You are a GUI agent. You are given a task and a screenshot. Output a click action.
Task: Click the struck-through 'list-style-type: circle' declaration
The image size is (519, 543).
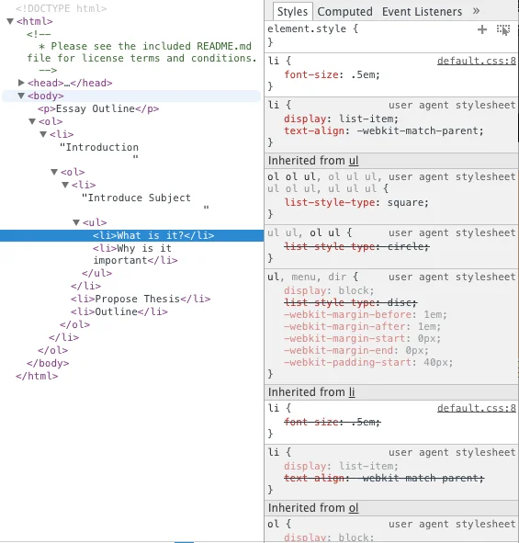tap(356, 246)
